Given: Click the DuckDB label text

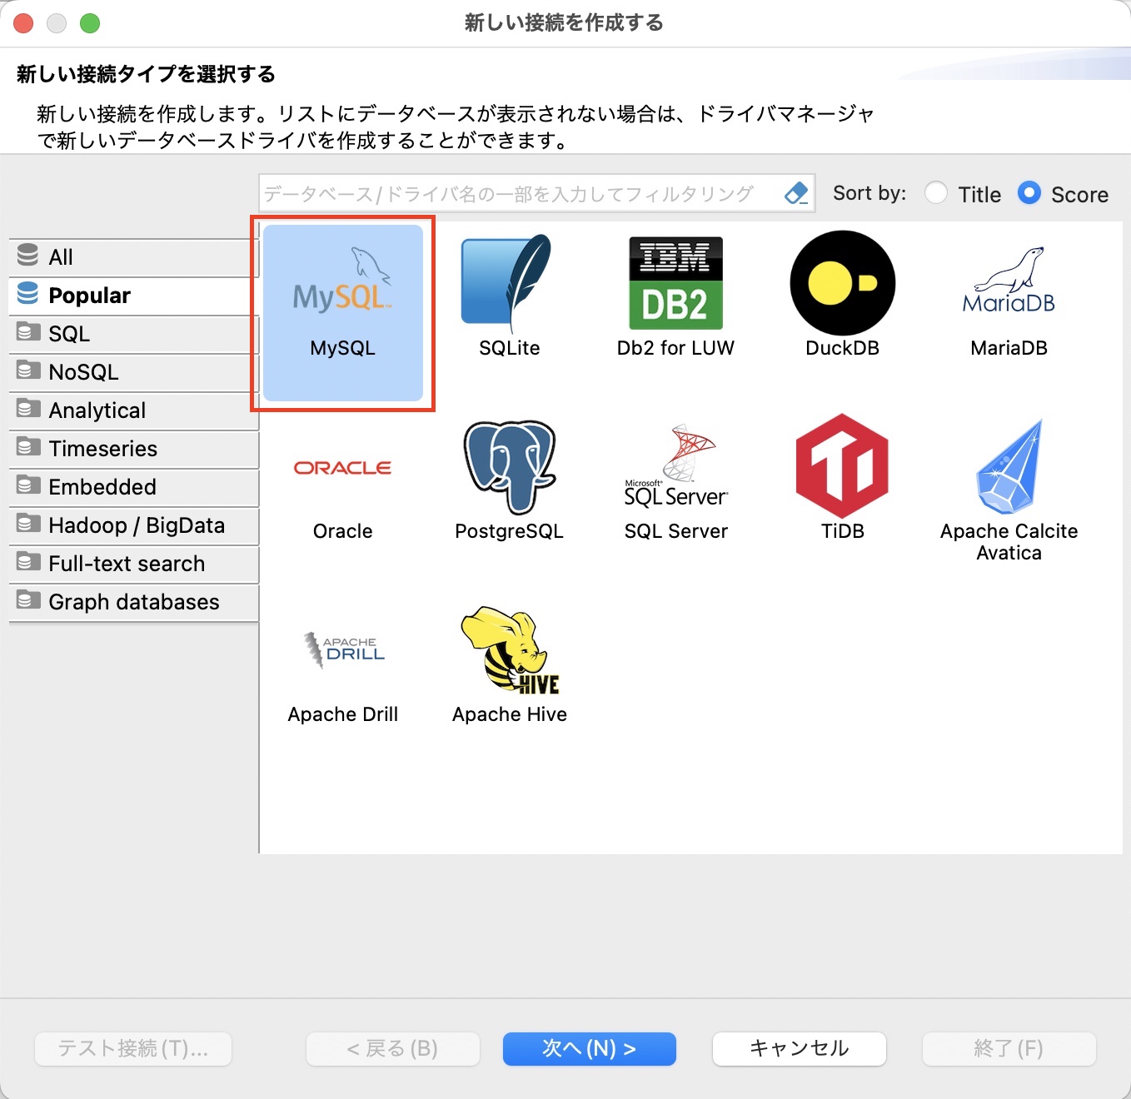Looking at the screenshot, I should coord(842,348).
